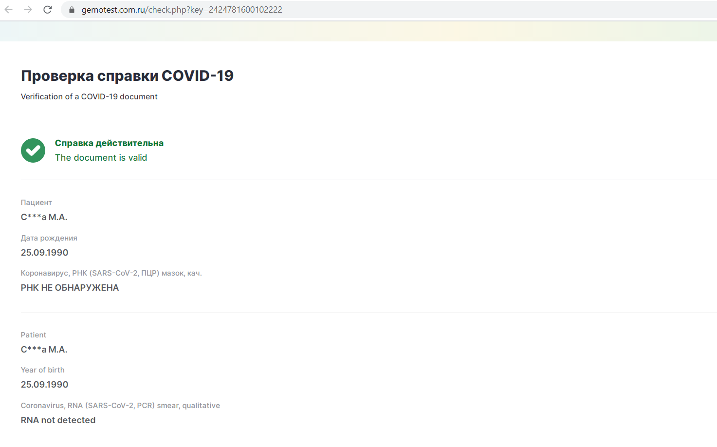This screenshot has width=717, height=447.
Task: Click patient name under 'Пациент'
Action: [44, 217]
